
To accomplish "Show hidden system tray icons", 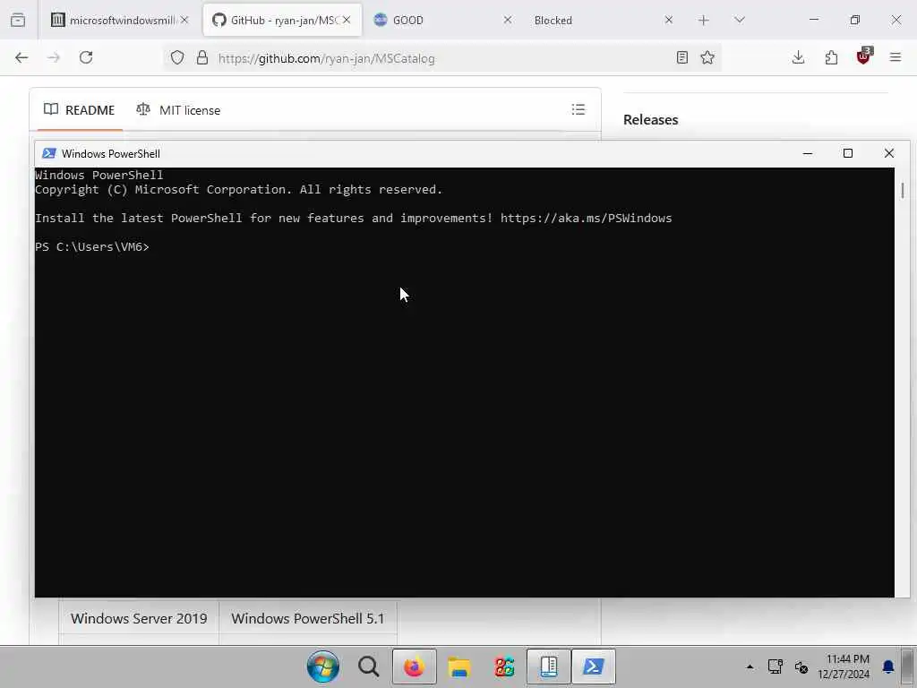I will tap(750, 666).
